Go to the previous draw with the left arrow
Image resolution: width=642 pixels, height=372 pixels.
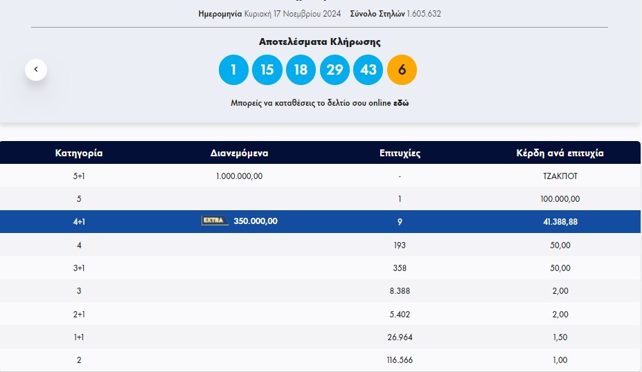click(36, 69)
